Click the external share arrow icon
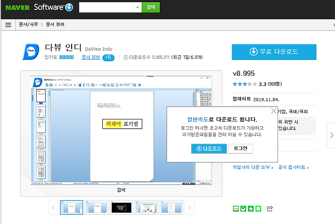 click(270, 208)
